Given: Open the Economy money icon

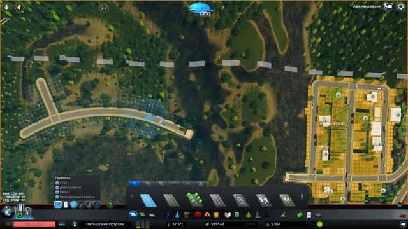Looking at the screenshot, I should coord(300,215).
